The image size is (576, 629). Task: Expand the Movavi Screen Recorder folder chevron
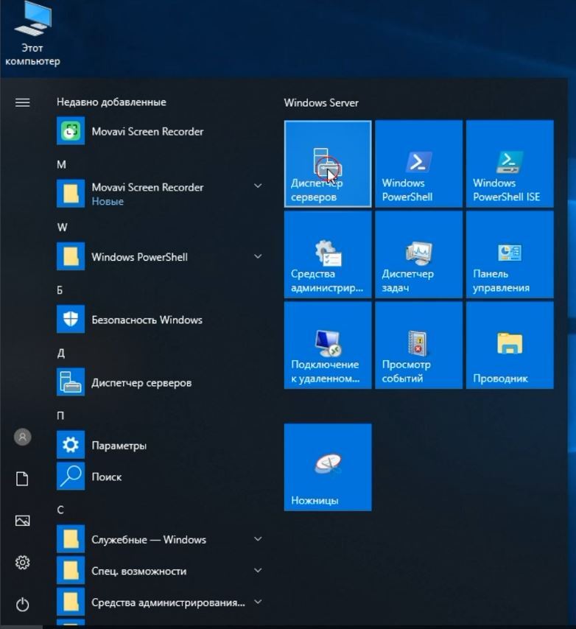(x=258, y=186)
